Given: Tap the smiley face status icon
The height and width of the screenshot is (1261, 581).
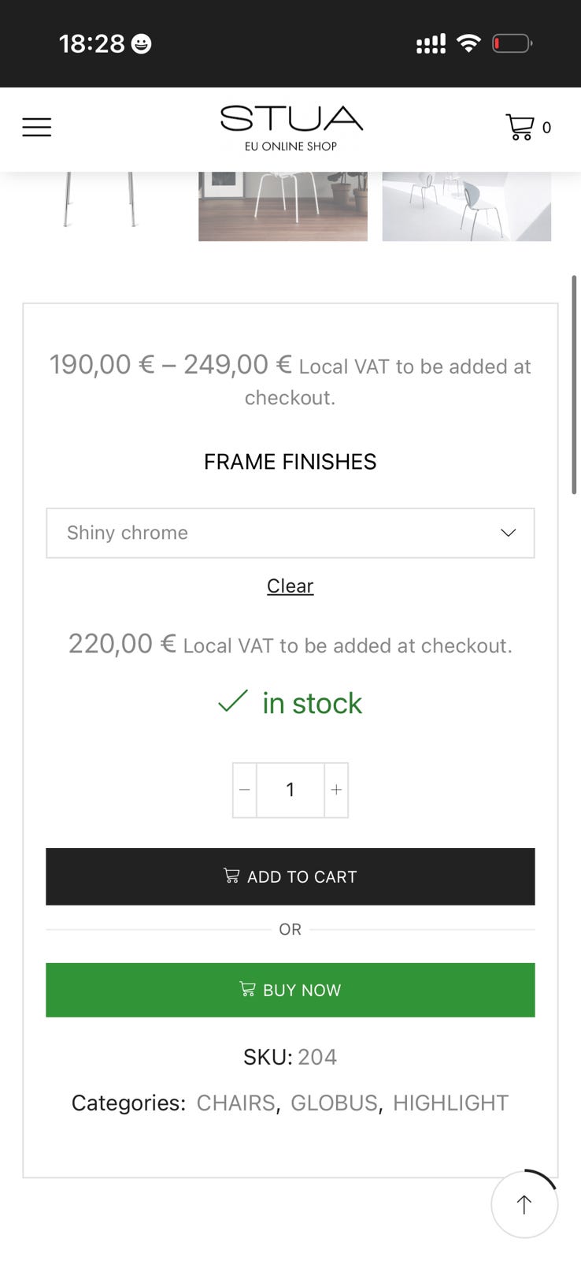Looking at the screenshot, I should (x=141, y=43).
